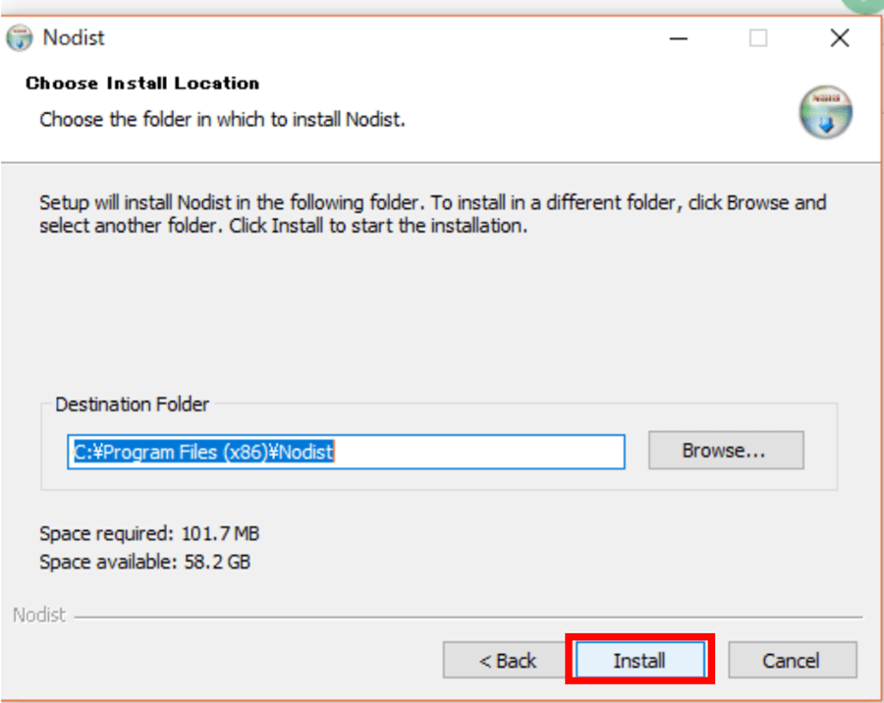This screenshot has width=884, height=703.
Task: Go back with the < Back button
Action: point(507,660)
